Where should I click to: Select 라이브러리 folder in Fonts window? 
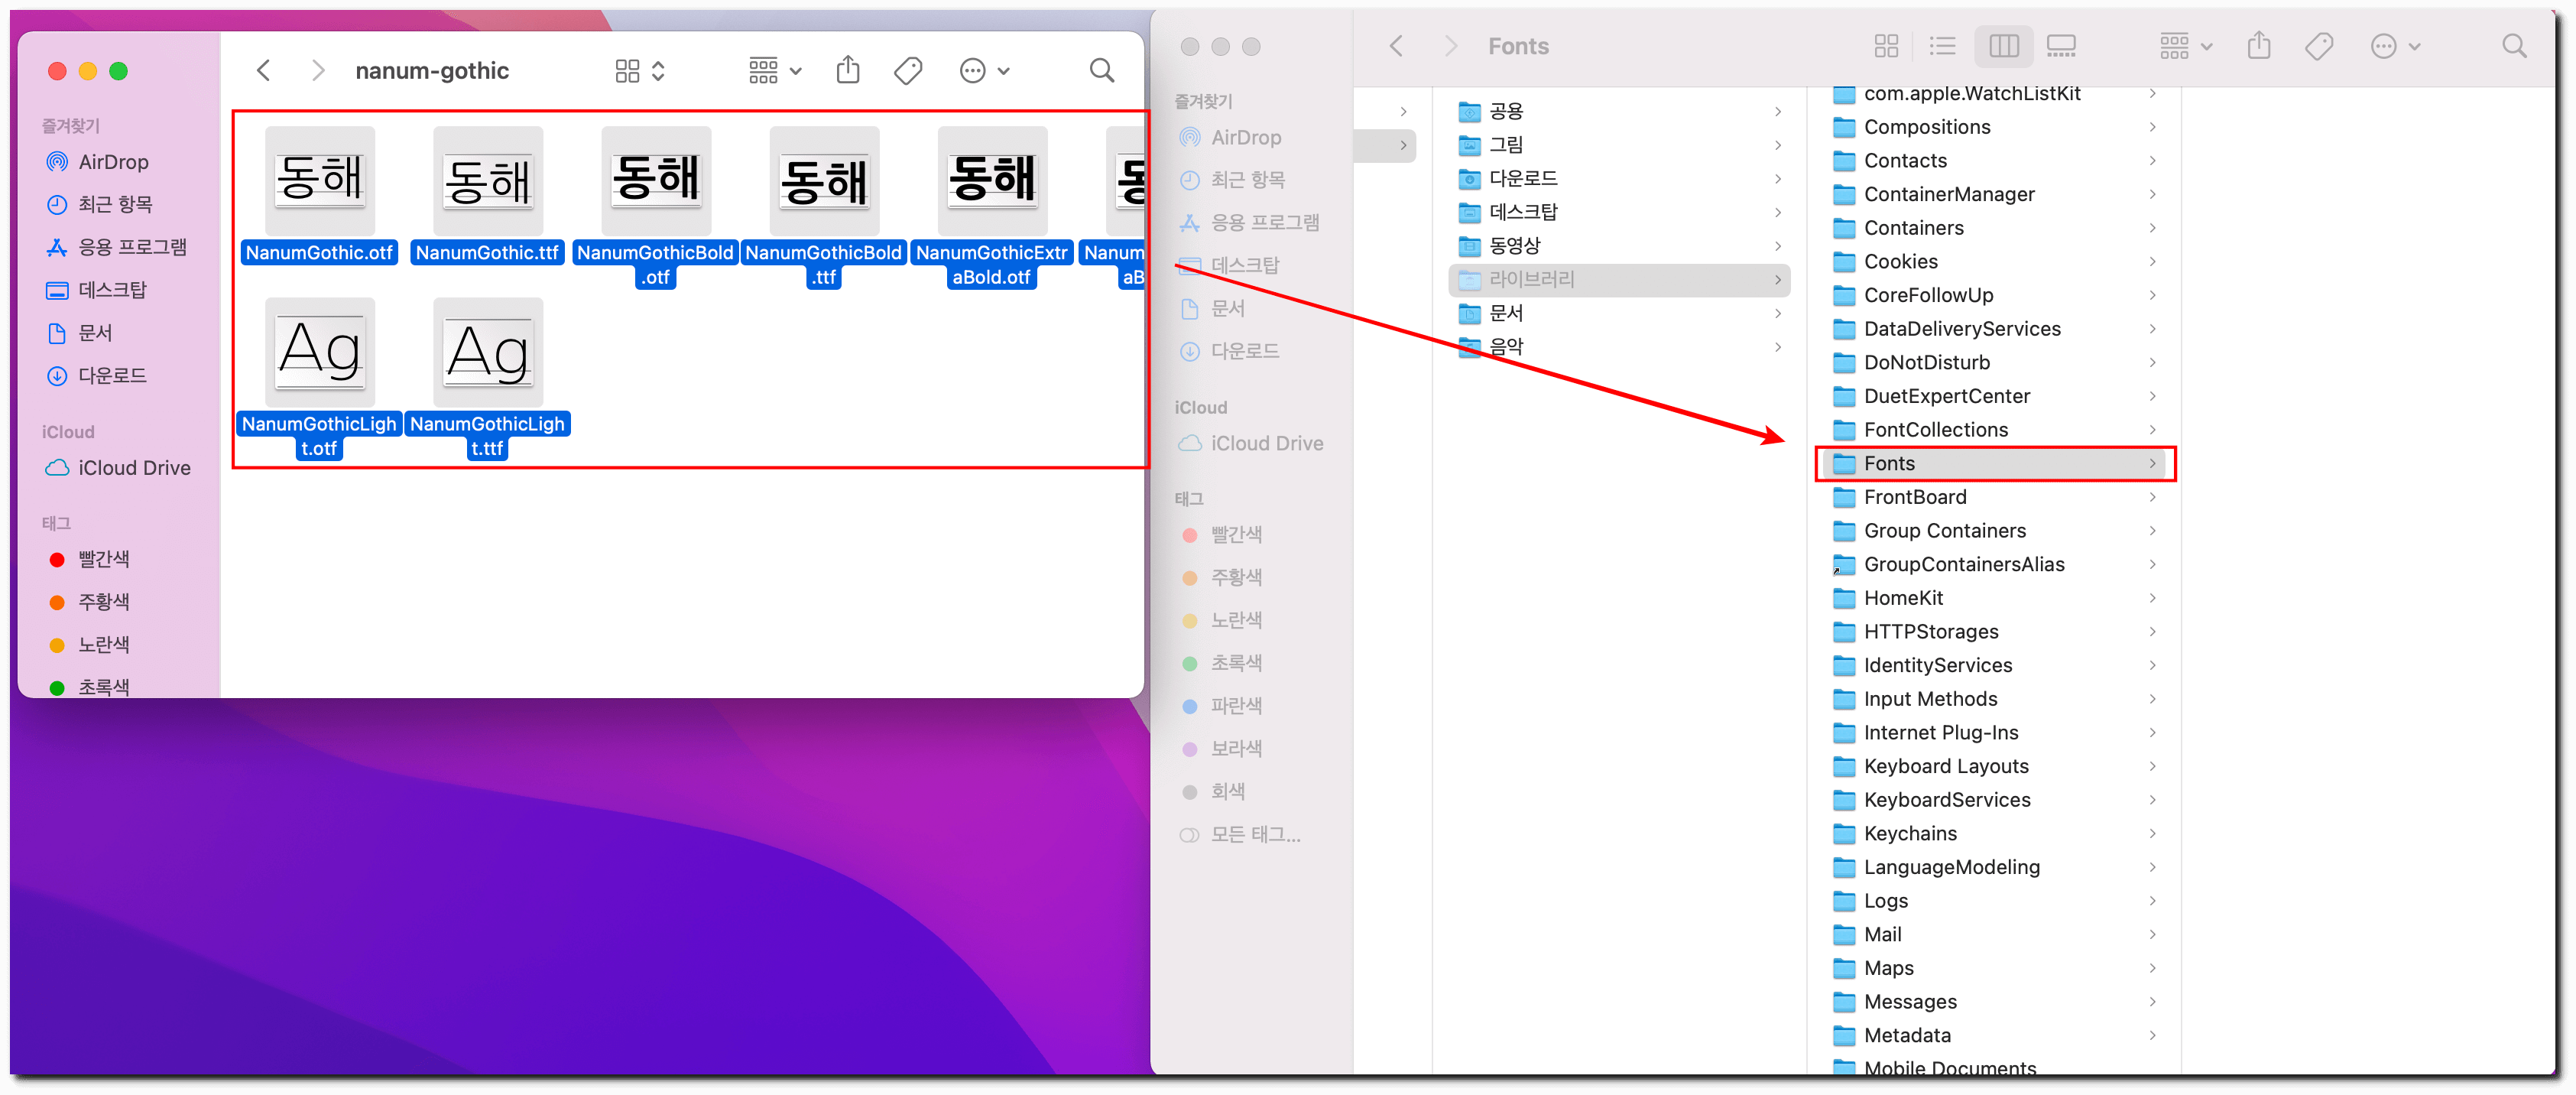coord(1619,280)
